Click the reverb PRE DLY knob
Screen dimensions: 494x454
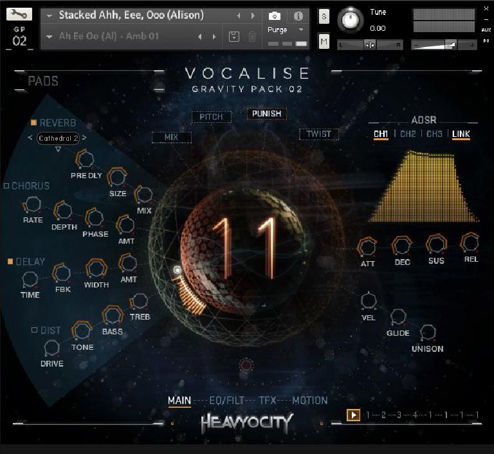coord(85,159)
